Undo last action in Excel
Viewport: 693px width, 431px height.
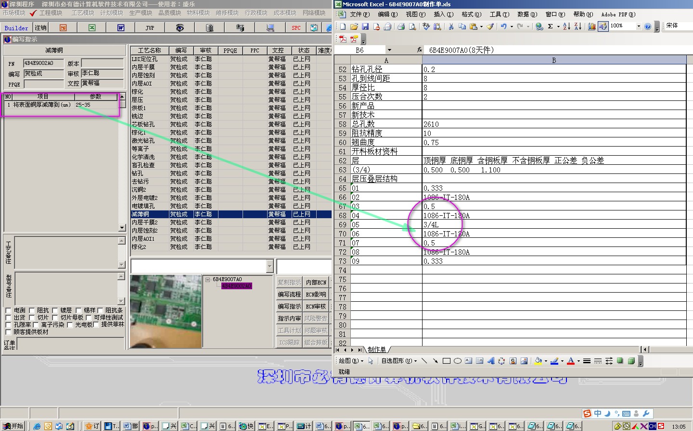pyautogui.click(x=503, y=26)
